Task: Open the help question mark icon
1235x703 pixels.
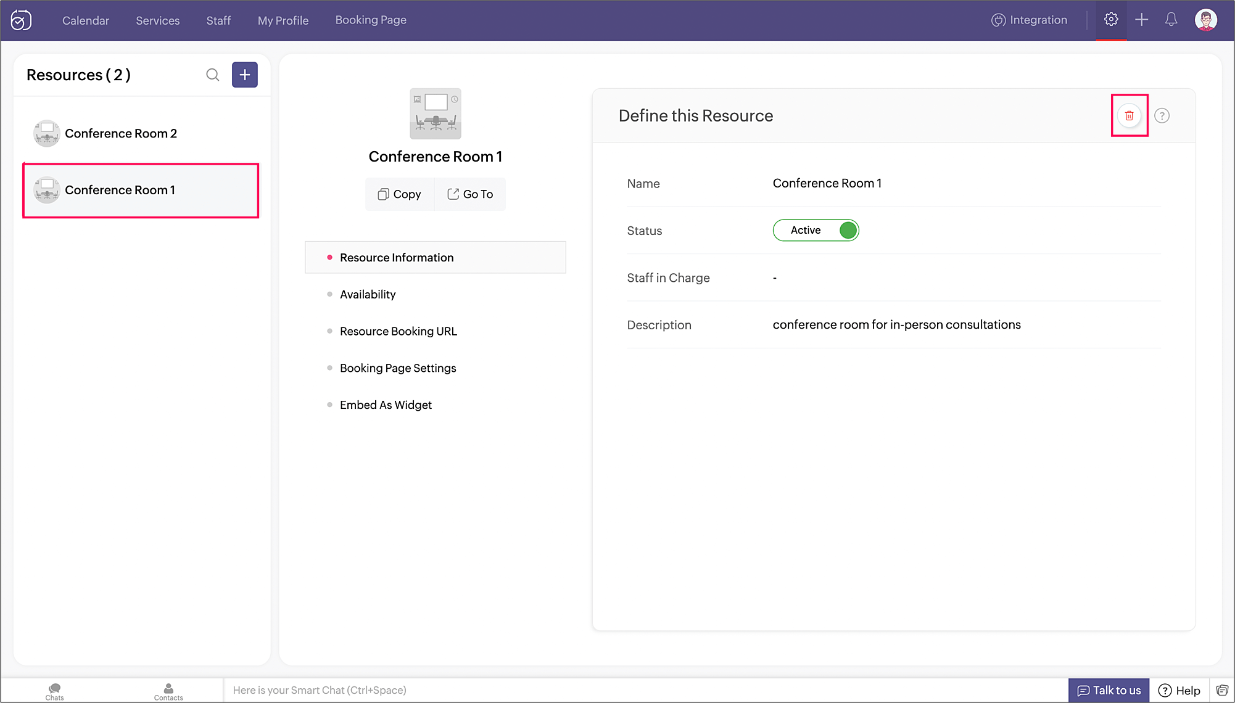Action: coord(1162,115)
